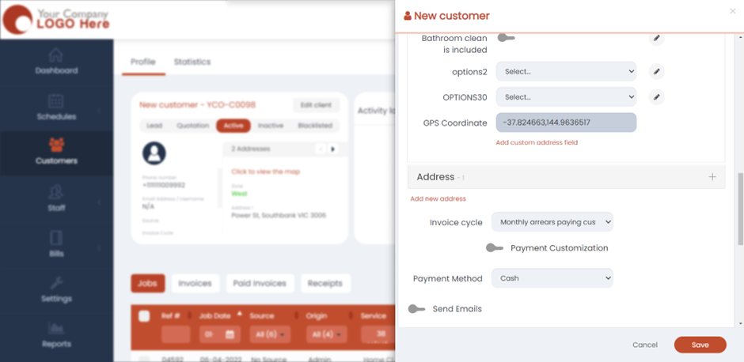This screenshot has height=362, width=744.
Task: Click the pencil icon next to options2
Action: (656, 72)
